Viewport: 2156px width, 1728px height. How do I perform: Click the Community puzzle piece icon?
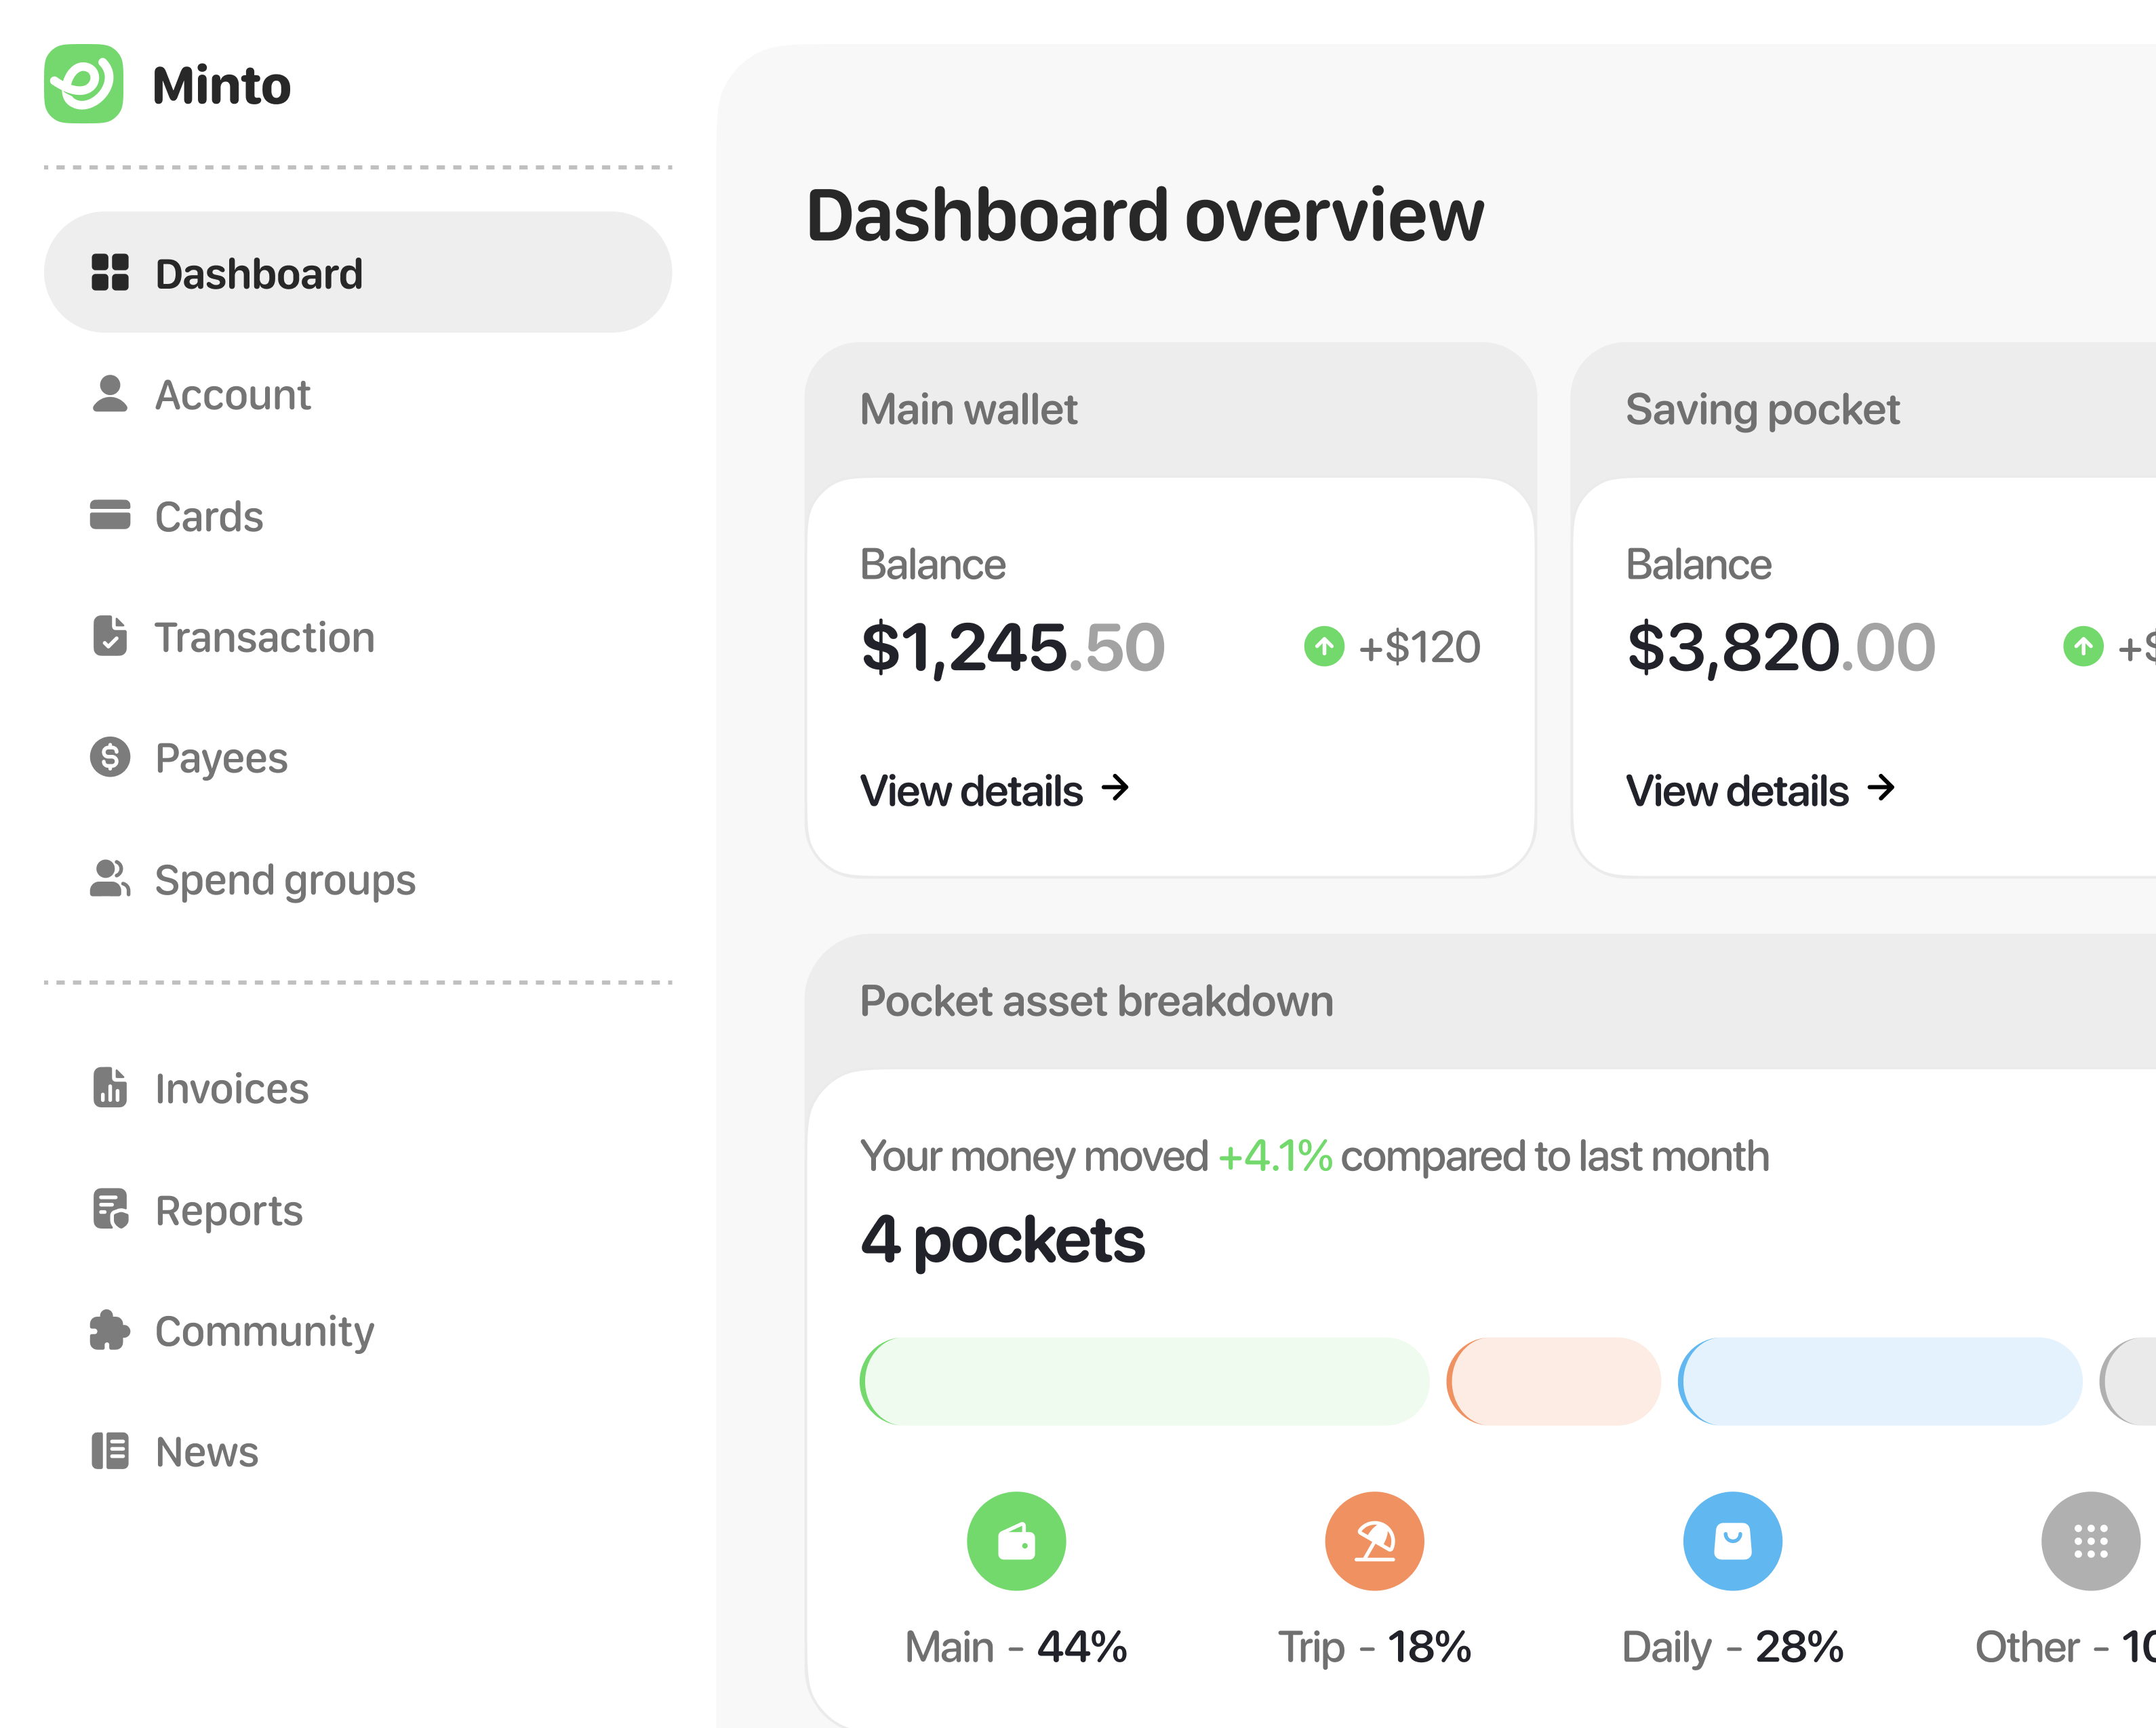coord(110,1330)
